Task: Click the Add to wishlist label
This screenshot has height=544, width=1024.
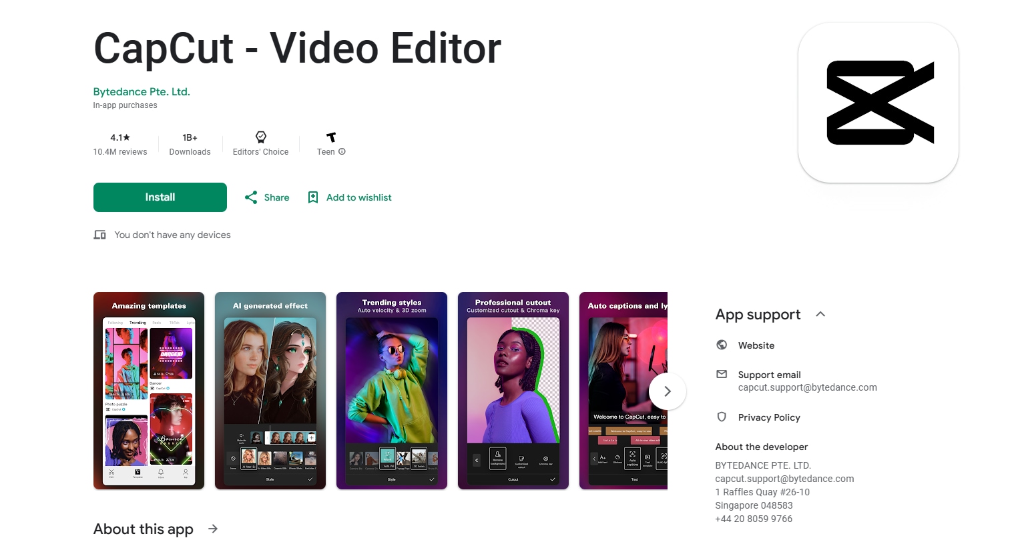Action: click(x=359, y=197)
